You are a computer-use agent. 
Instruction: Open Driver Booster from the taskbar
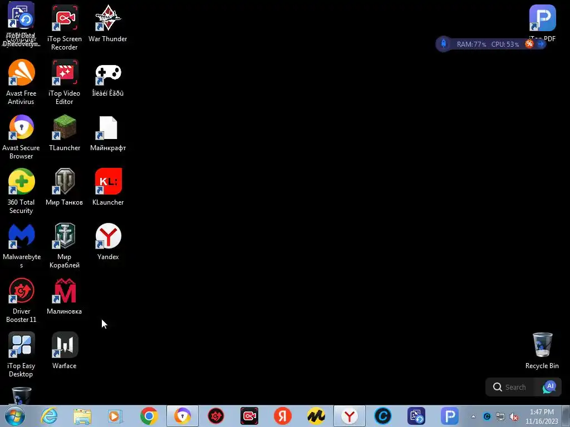216,416
